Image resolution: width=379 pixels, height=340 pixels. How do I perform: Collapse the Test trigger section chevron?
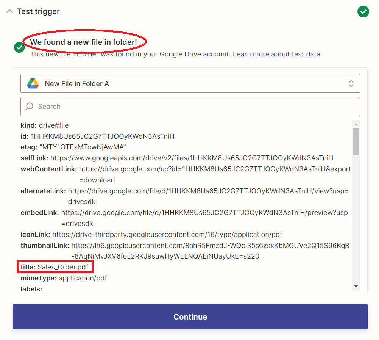9,12
